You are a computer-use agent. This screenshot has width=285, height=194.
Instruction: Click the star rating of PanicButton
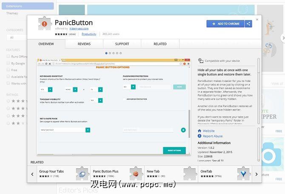tap(61, 34)
